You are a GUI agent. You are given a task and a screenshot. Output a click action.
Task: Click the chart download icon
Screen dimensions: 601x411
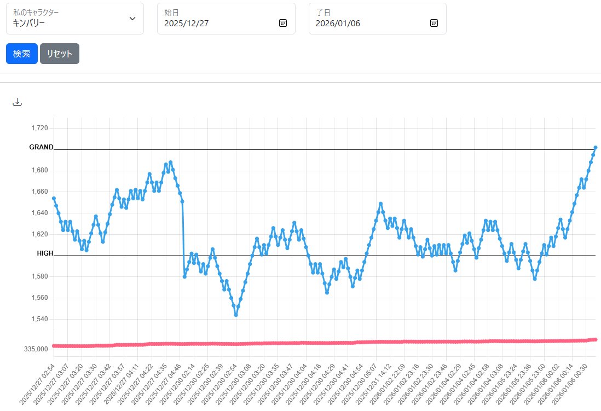coord(18,102)
